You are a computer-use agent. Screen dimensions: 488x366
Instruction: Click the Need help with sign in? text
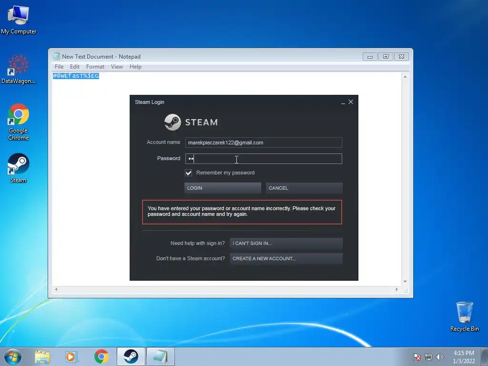point(198,244)
